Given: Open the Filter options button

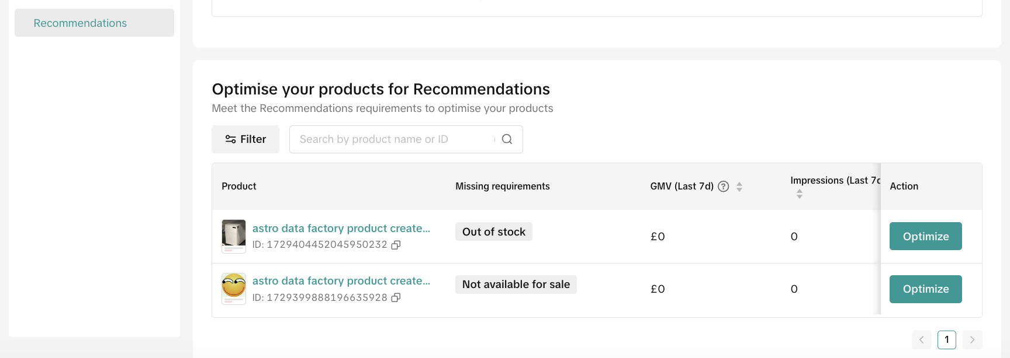Looking at the screenshot, I should click(245, 139).
